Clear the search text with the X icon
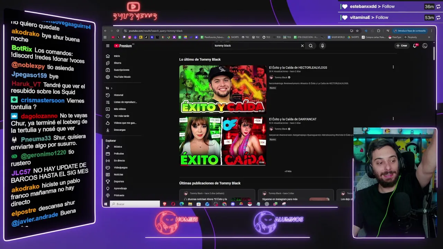 coord(302,46)
